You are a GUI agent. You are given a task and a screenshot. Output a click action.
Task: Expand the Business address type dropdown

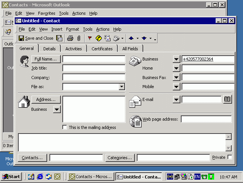(x=57, y=109)
